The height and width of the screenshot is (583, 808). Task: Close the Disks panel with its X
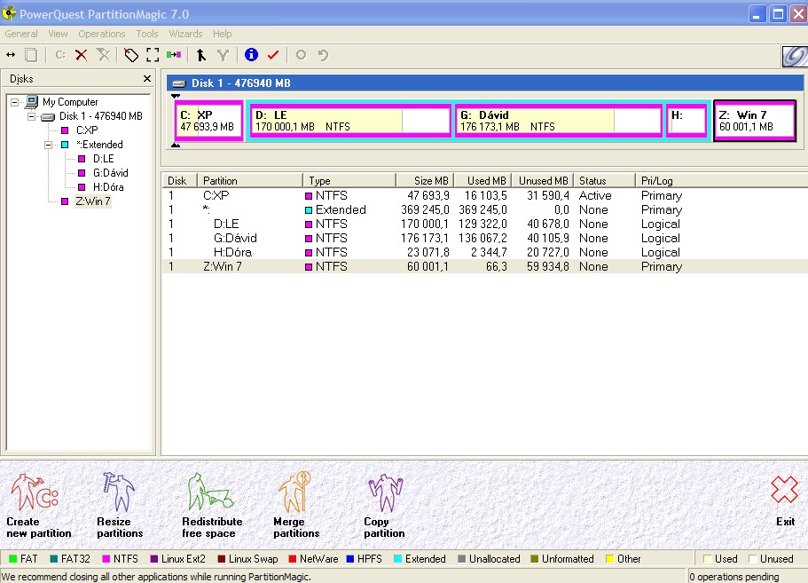[x=147, y=78]
